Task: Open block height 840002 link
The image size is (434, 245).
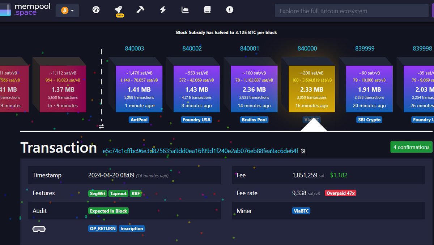Action: 192,48
